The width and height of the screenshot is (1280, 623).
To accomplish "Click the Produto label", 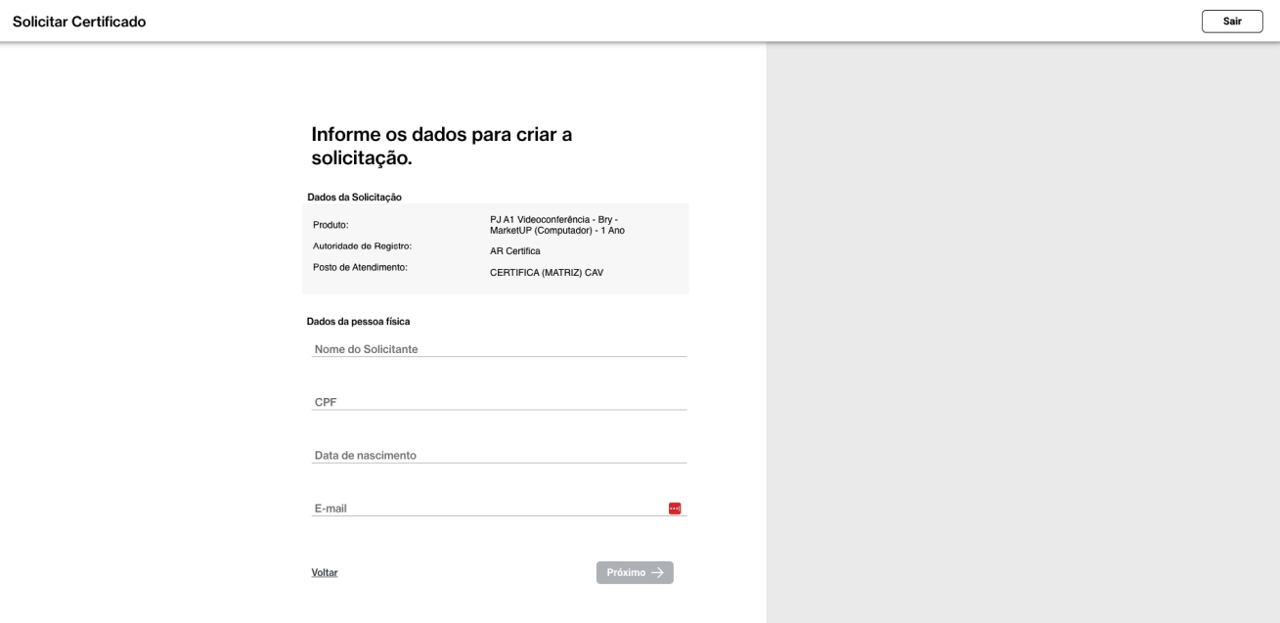I will pos(331,225).
